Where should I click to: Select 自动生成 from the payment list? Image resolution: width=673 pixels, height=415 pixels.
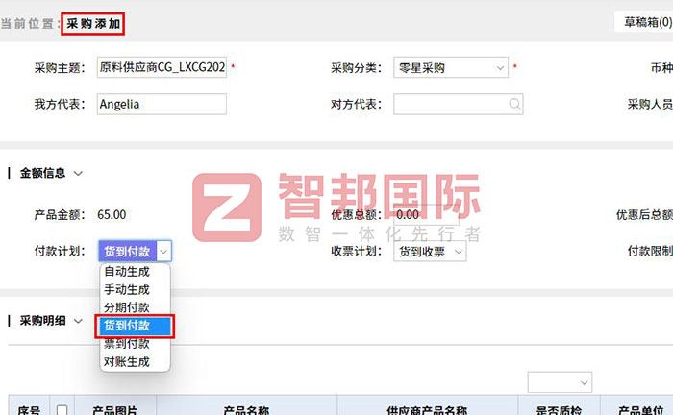tap(127, 272)
